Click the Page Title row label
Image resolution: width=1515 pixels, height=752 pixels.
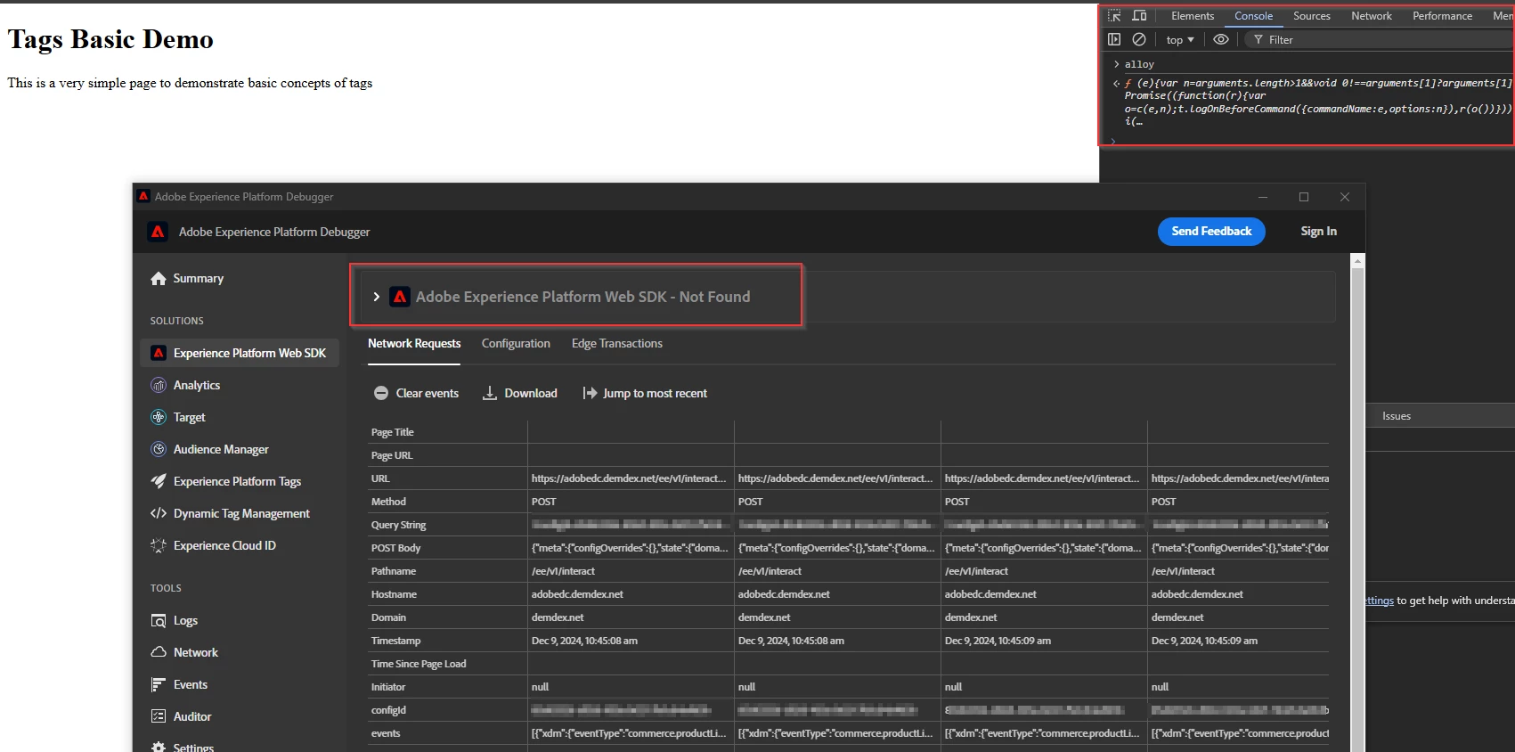tap(392, 432)
